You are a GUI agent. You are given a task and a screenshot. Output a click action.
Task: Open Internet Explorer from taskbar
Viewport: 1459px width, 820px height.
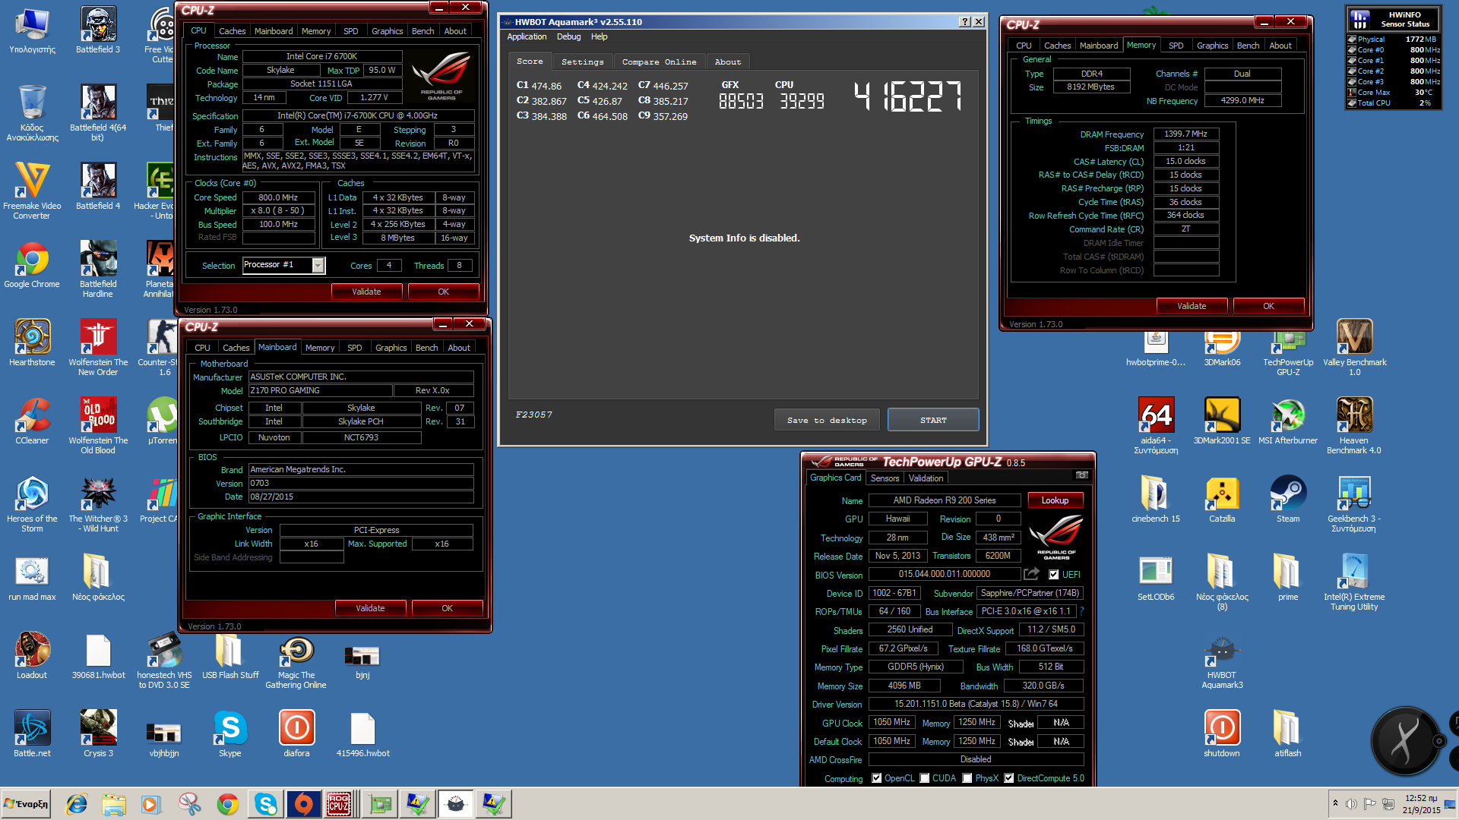[x=77, y=803]
